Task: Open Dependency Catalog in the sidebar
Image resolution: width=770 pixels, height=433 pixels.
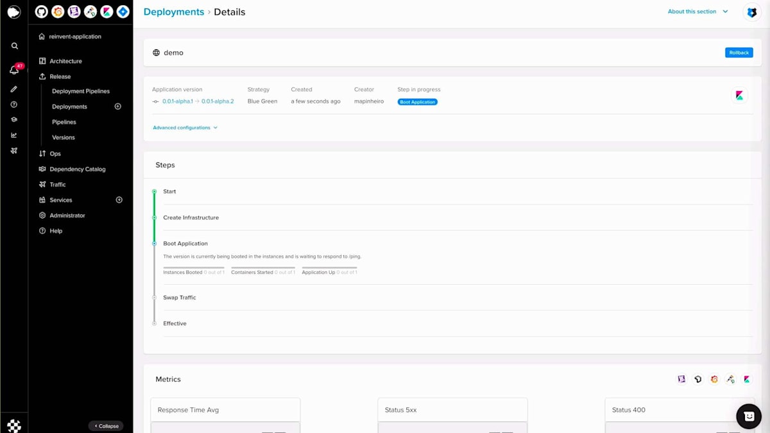Action: [77, 169]
